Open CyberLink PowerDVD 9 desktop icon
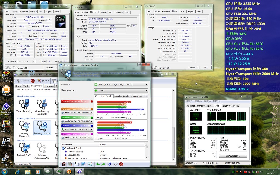The height and width of the screenshot is (175, 280). 6,77
